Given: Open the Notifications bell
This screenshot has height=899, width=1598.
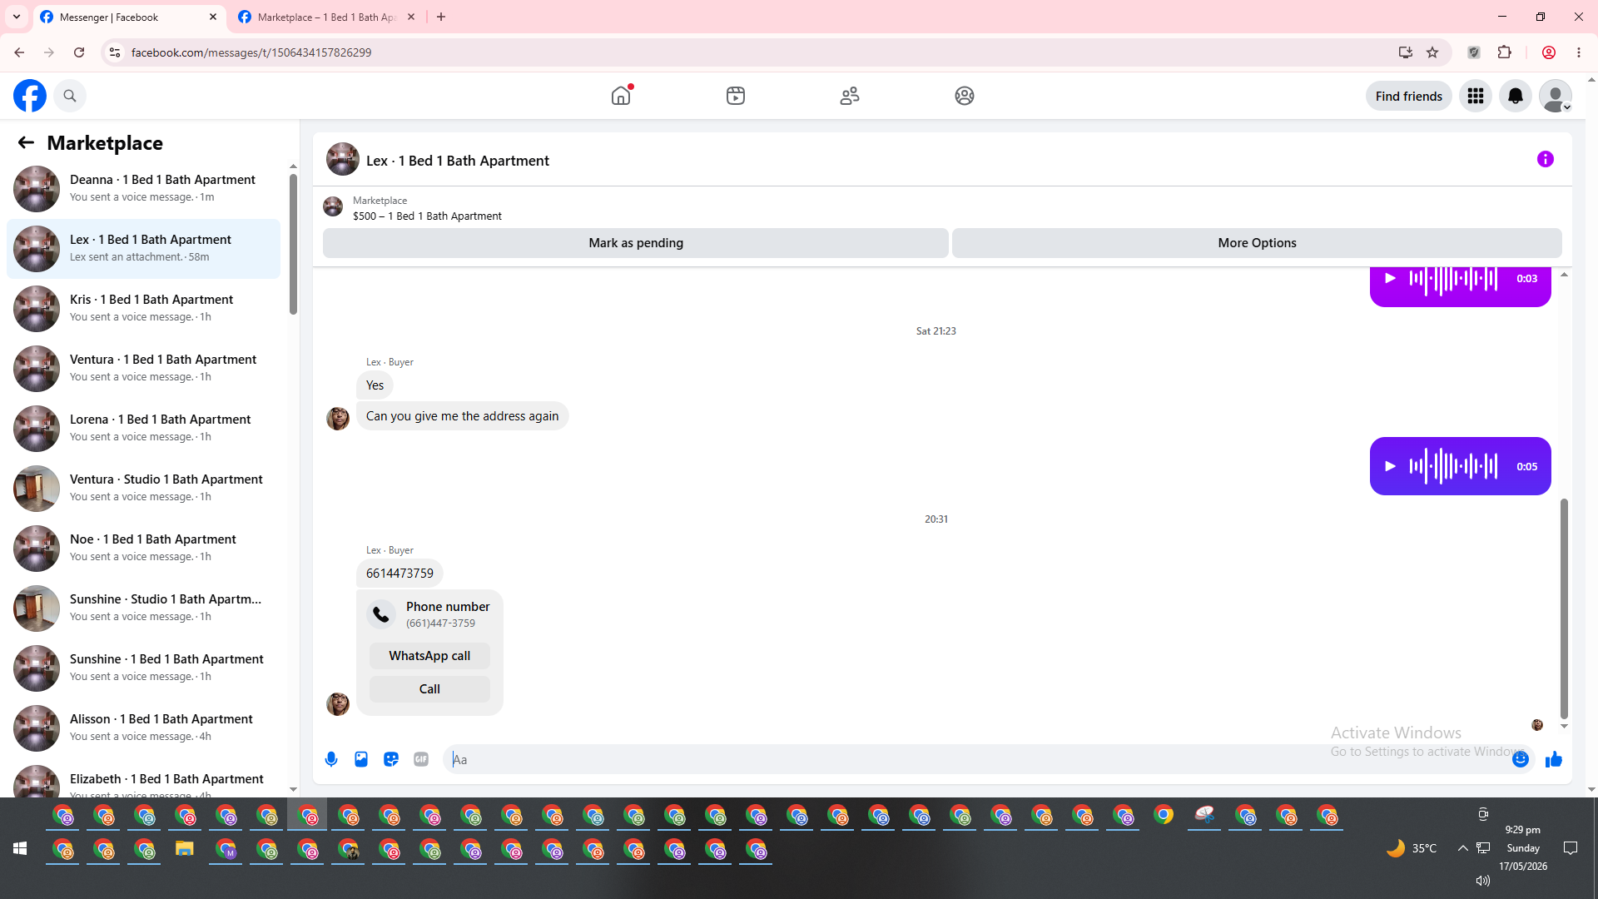Looking at the screenshot, I should tap(1516, 96).
